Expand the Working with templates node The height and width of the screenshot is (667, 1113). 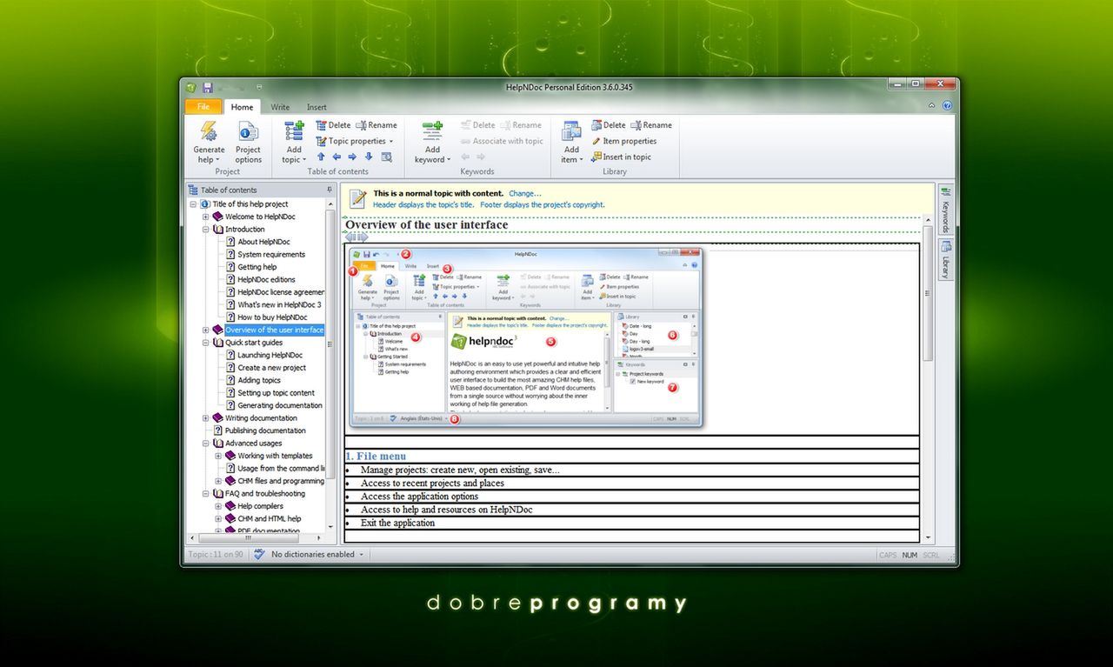pos(219,456)
